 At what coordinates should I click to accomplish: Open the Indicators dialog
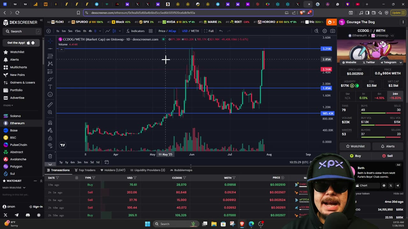(135, 31)
